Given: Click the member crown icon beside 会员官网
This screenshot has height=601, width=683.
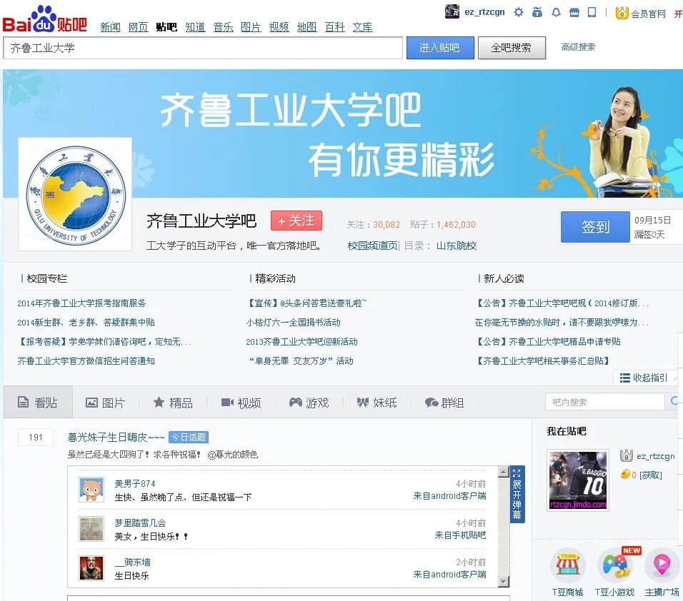Looking at the screenshot, I should tap(622, 13).
